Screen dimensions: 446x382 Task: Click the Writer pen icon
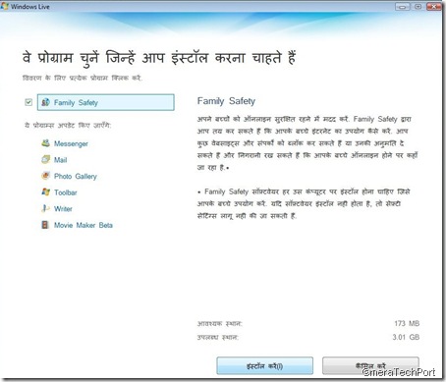coord(45,208)
